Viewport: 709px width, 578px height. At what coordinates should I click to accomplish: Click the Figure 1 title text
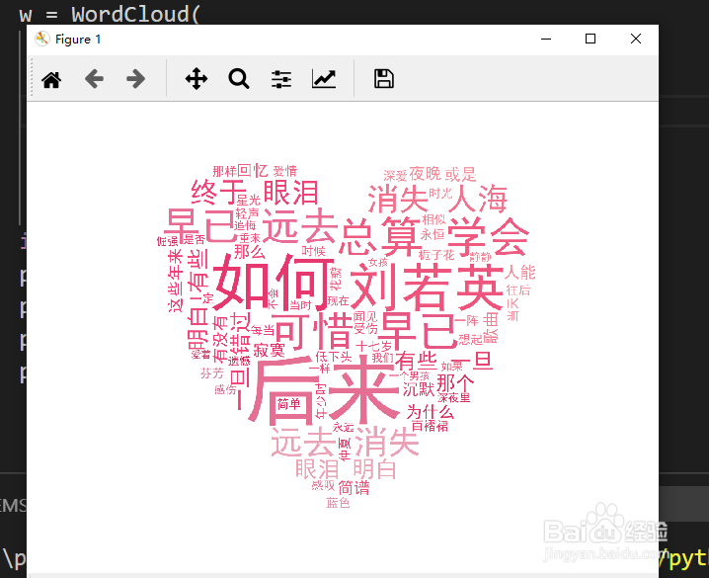pos(78,40)
